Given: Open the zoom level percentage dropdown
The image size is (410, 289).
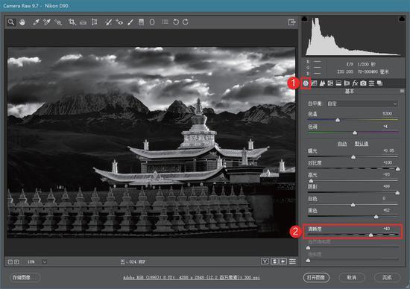Looking at the screenshot, I should point(45,261).
